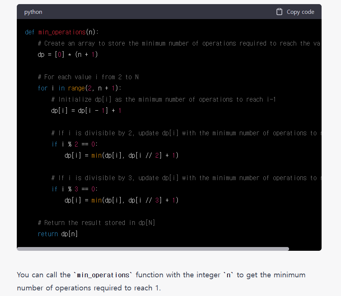
Task: Click the 'for i in range(2, n + 1):' line
Action: coord(80,88)
